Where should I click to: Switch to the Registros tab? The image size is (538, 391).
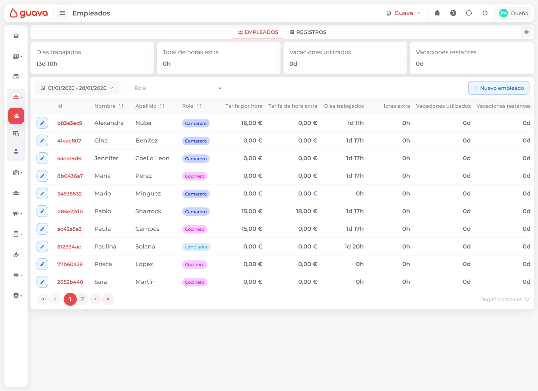(308, 32)
